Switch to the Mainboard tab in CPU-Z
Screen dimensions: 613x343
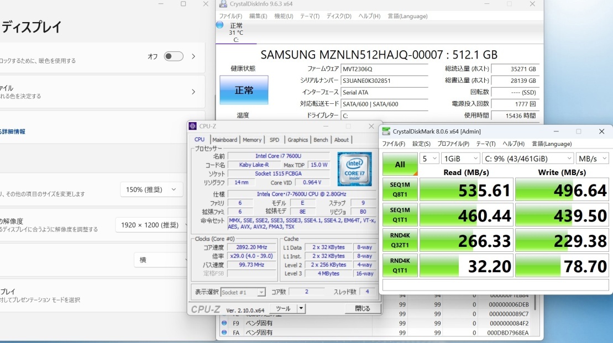pyautogui.click(x=224, y=140)
